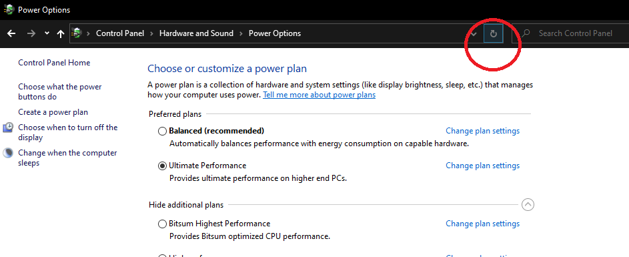Click the forward navigation arrow
This screenshot has width=629, height=257.
pos(31,33)
